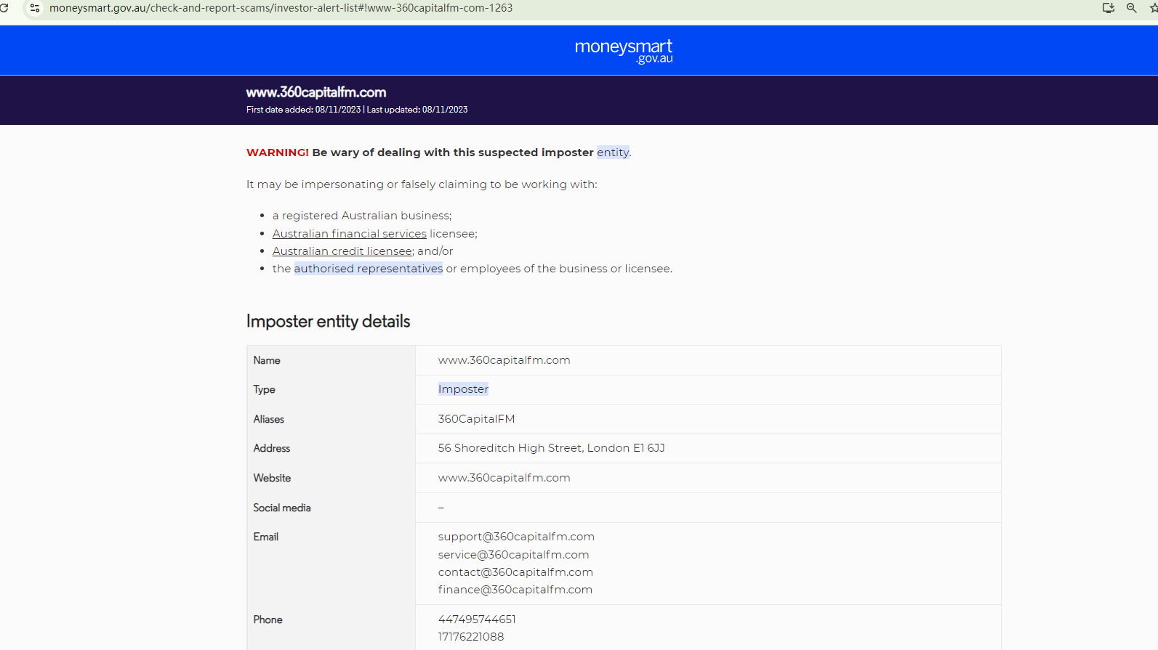Screen dimensions: 1158x650
Task: Click the moneysmart.gov.au logo
Action: (x=624, y=51)
